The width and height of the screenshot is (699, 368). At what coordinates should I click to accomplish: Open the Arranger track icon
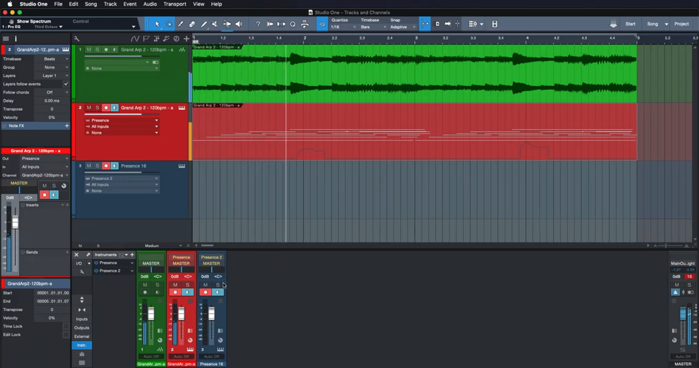coord(157,39)
